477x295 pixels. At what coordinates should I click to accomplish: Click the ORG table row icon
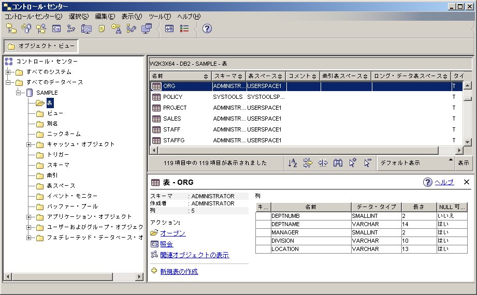[x=156, y=86]
